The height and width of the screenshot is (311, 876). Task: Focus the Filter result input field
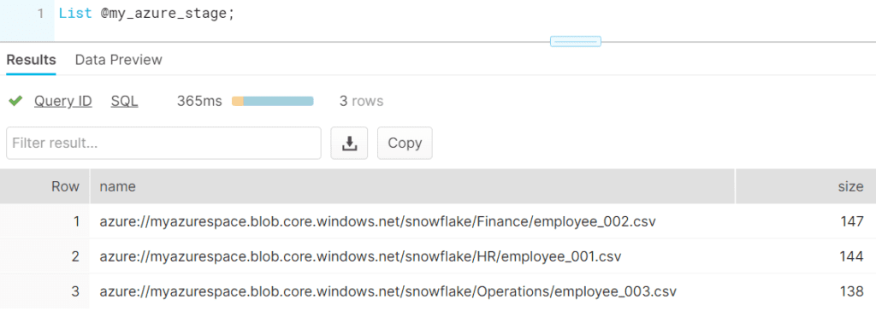[x=163, y=143]
